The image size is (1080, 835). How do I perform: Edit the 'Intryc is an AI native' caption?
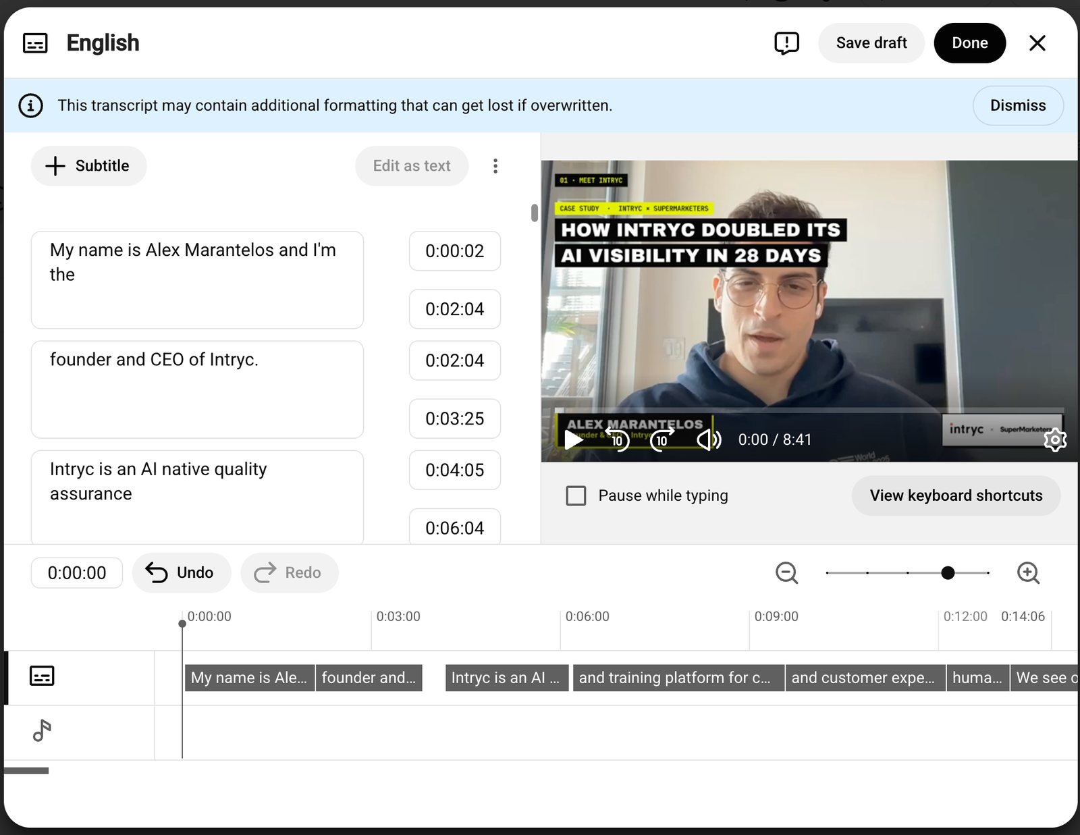[197, 497]
